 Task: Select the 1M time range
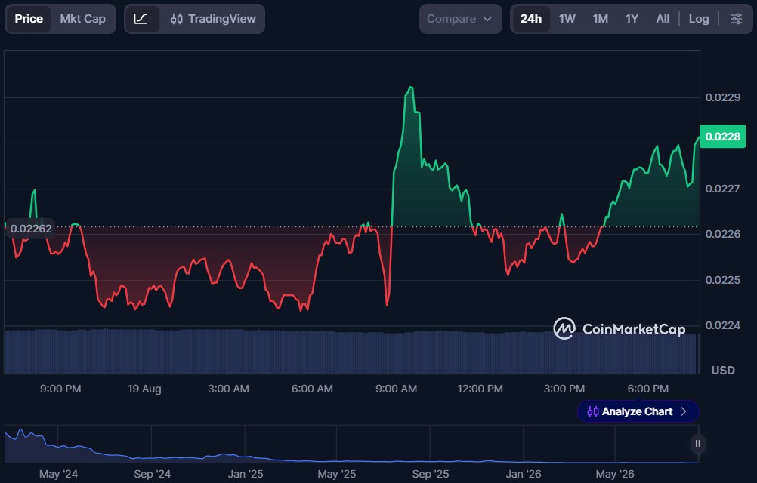point(600,19)
